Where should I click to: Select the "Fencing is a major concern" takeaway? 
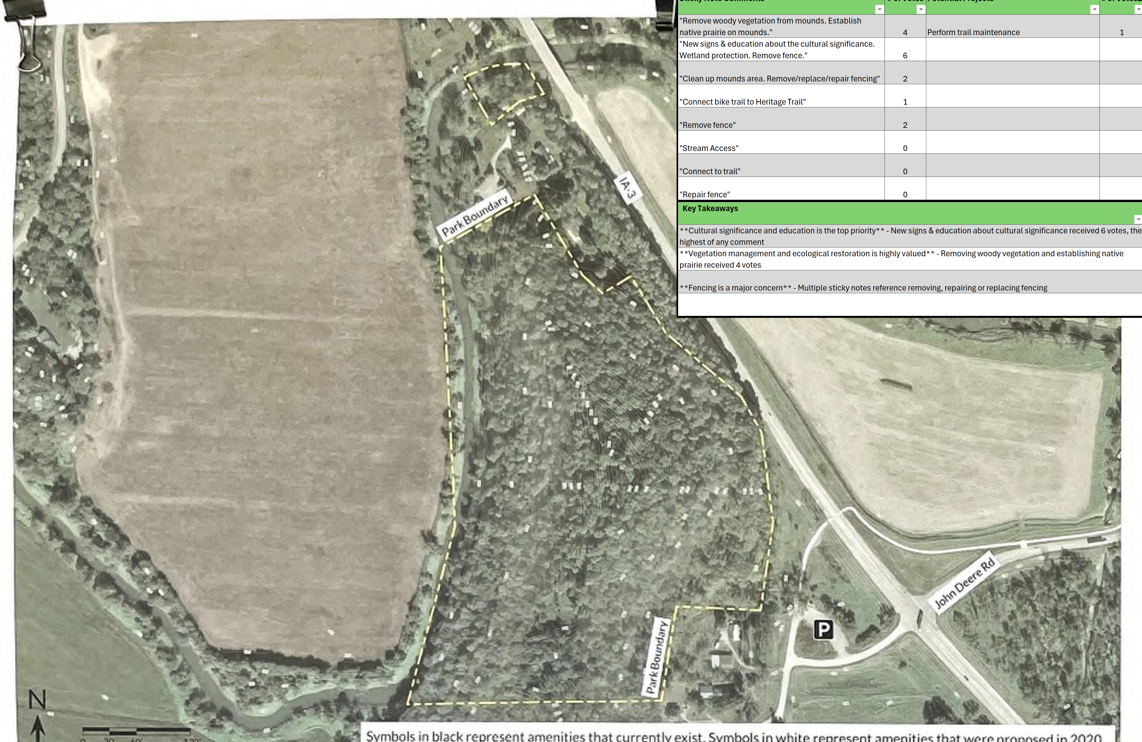(910, 282)
